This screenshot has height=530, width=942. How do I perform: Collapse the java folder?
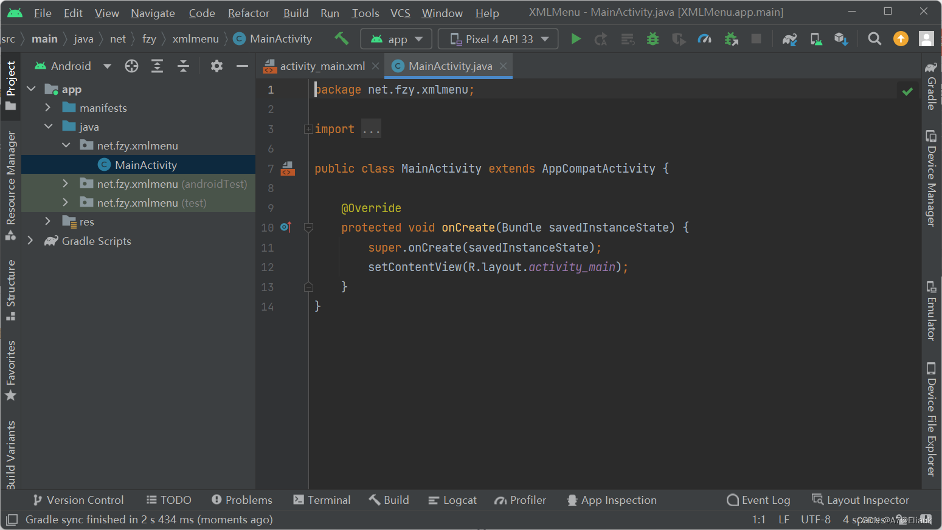[x=48, y=126]
